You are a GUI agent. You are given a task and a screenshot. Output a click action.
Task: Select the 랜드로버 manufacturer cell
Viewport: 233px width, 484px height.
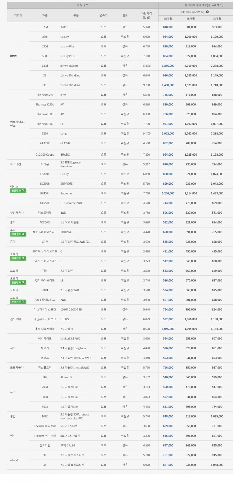(x=15, y=319)
